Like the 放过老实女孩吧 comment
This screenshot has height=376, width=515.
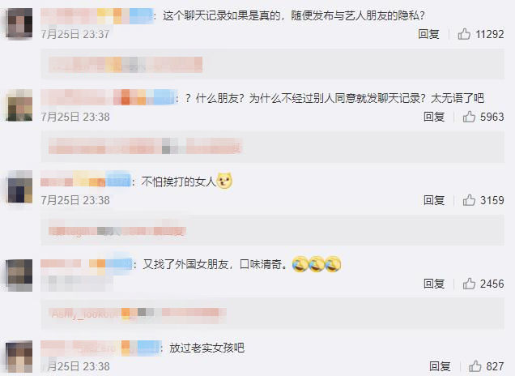(x=475, y=366)
